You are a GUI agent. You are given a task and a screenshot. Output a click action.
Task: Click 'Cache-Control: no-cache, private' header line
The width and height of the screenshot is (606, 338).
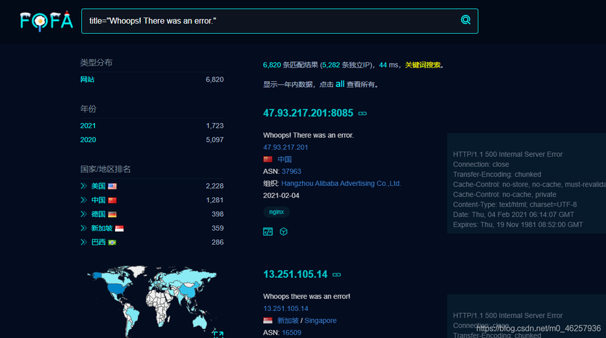(505, 194)
